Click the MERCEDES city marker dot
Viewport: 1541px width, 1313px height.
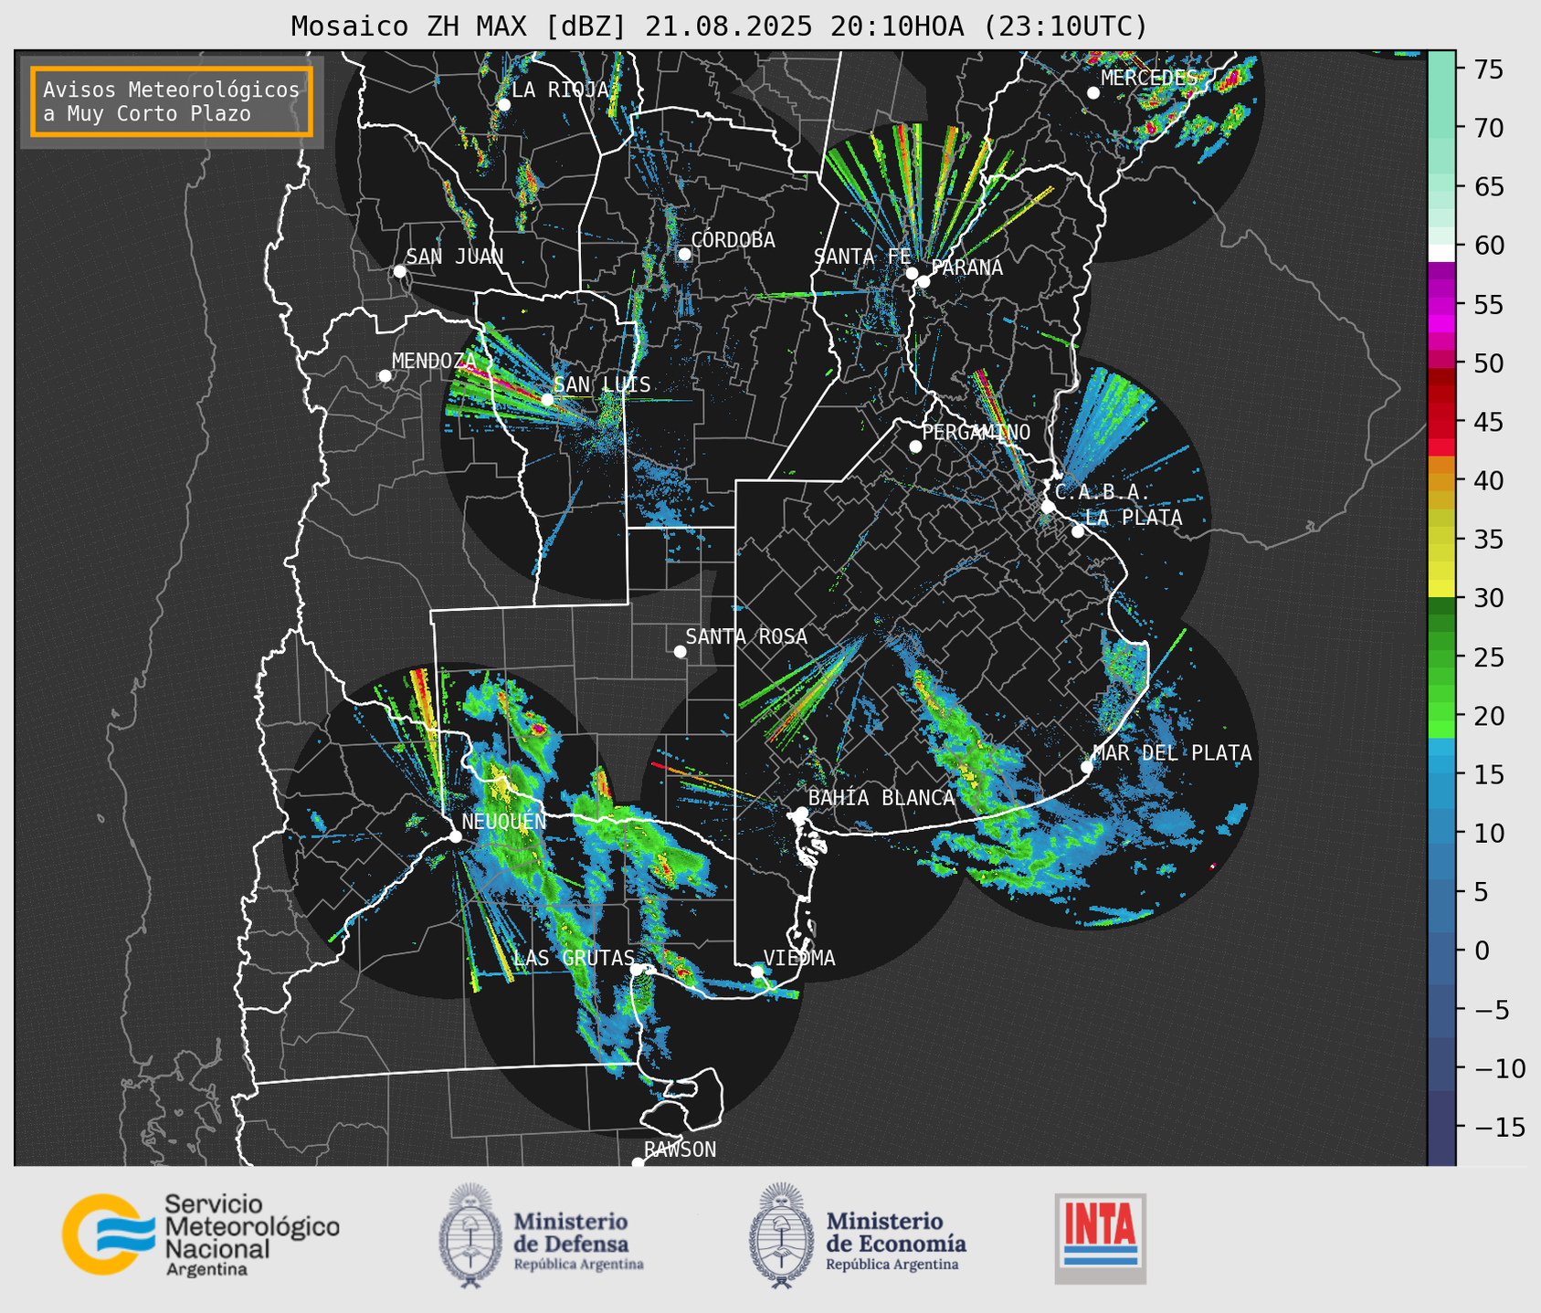click(x=1092, y=93)
